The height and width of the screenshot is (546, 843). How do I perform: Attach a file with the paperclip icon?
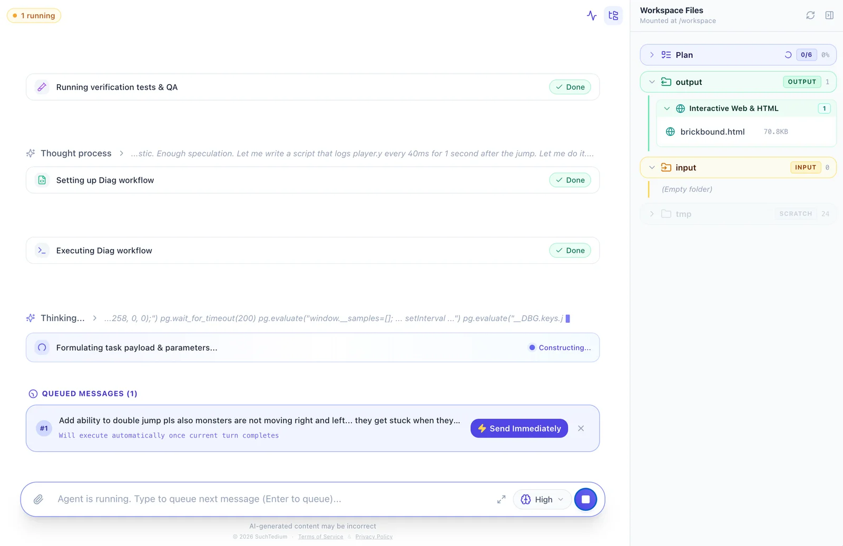coord(38,499)
